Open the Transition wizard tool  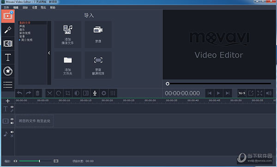pyautogui.click(x=86, y=93)
